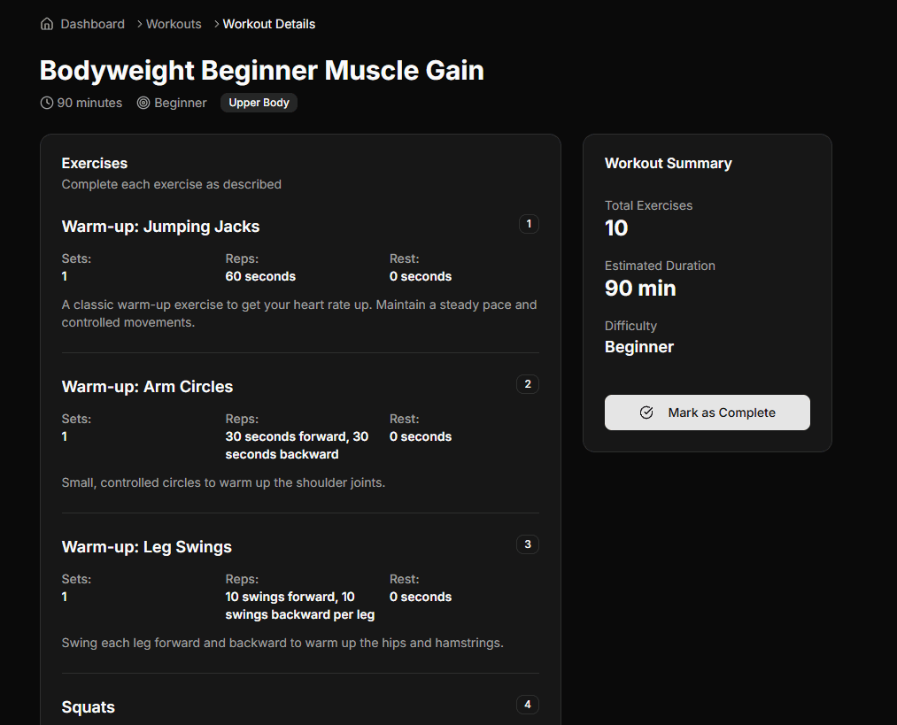The image size is (897, 725).
Task: Click the Estimated Duration value 90 min
Action: point(640,288)
